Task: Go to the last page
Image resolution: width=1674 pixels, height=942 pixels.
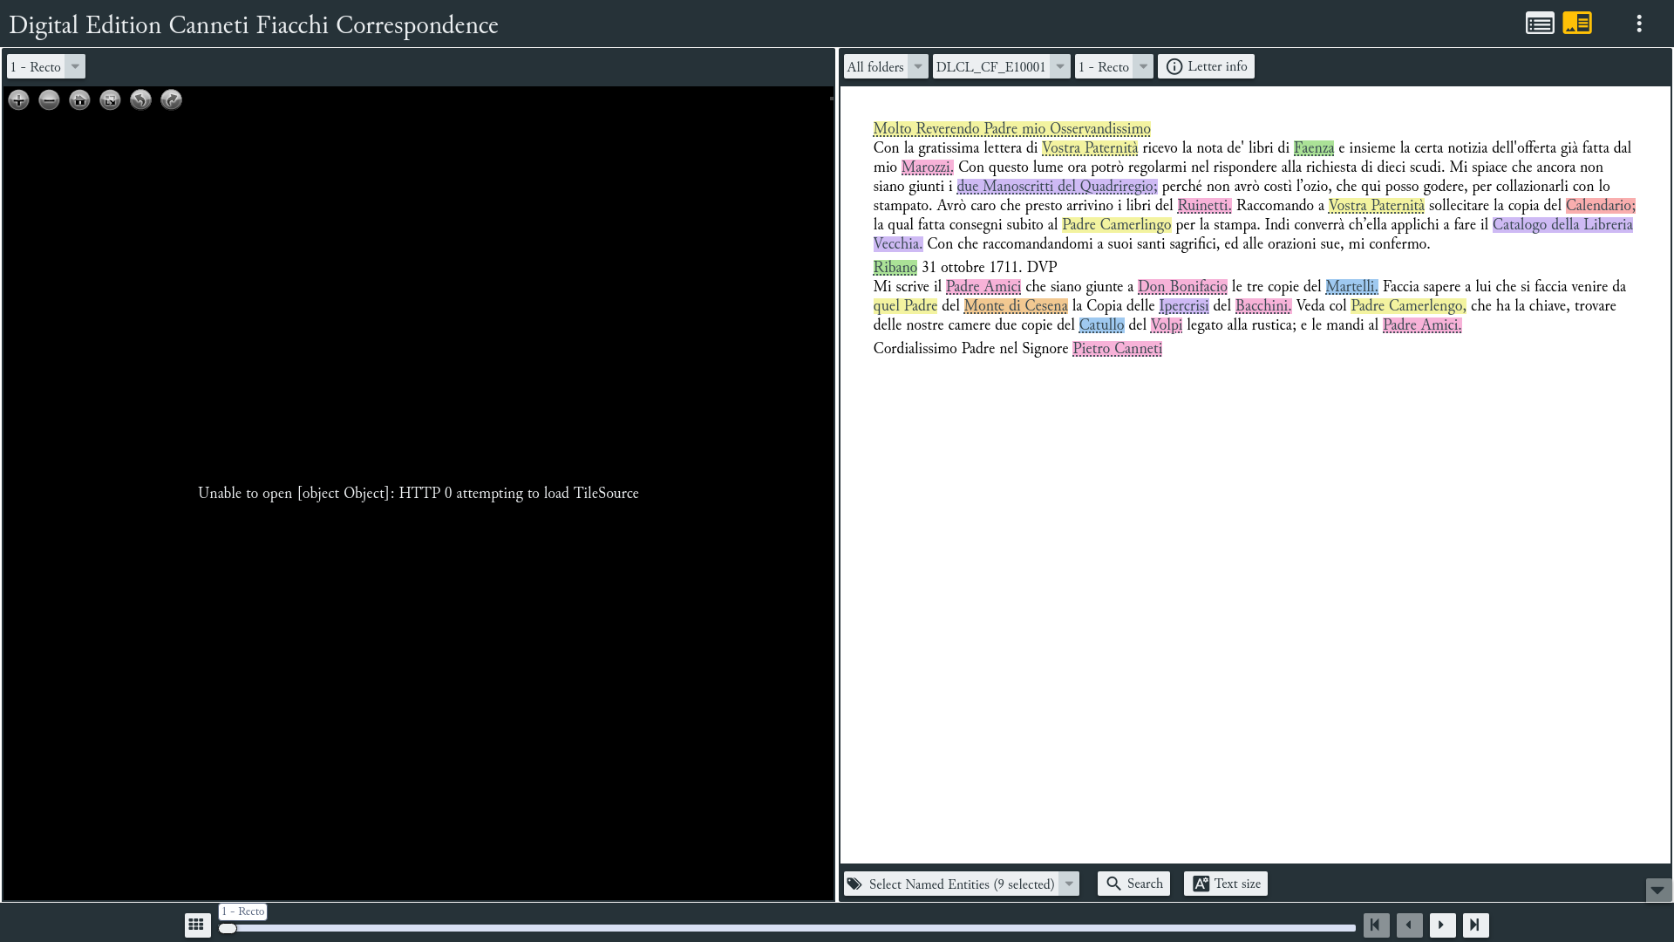Action: (1476, 925)
